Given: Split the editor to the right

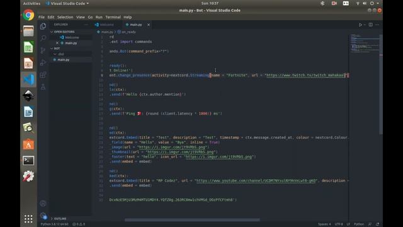Looking at the screenshot, I should 371,25.
